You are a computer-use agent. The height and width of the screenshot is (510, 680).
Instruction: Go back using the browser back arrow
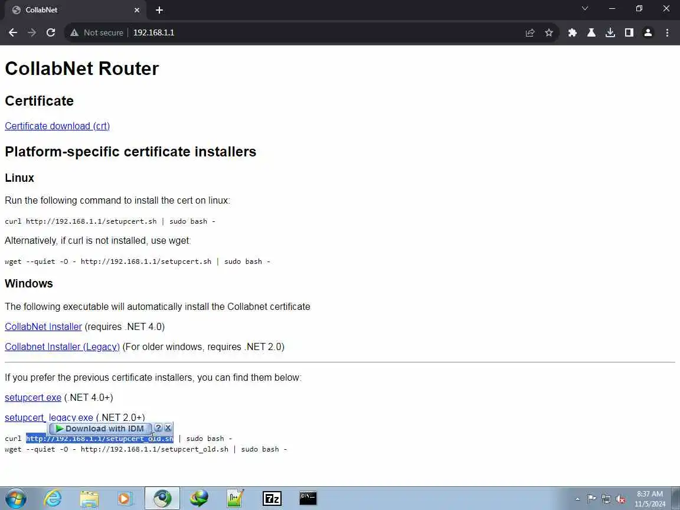13,32
